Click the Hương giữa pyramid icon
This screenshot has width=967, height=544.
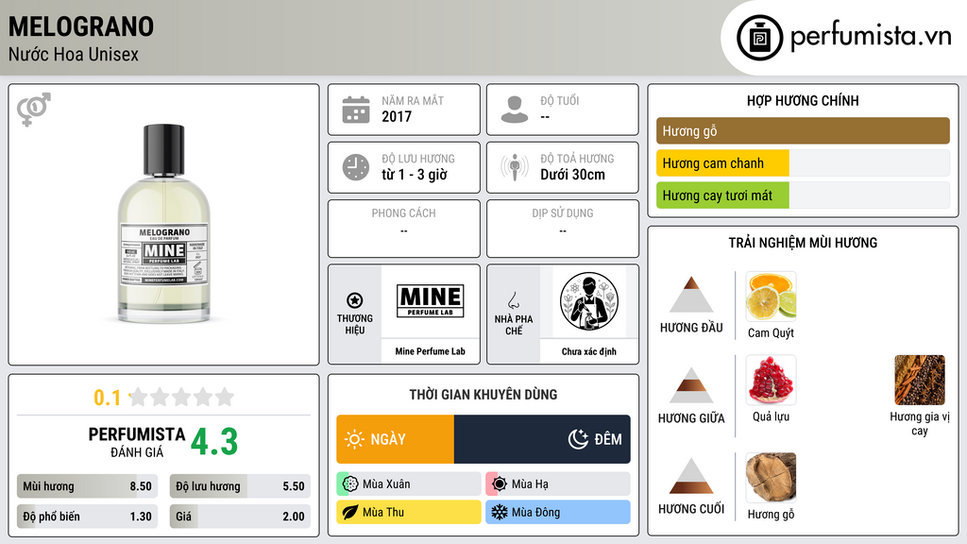[691, 385]
